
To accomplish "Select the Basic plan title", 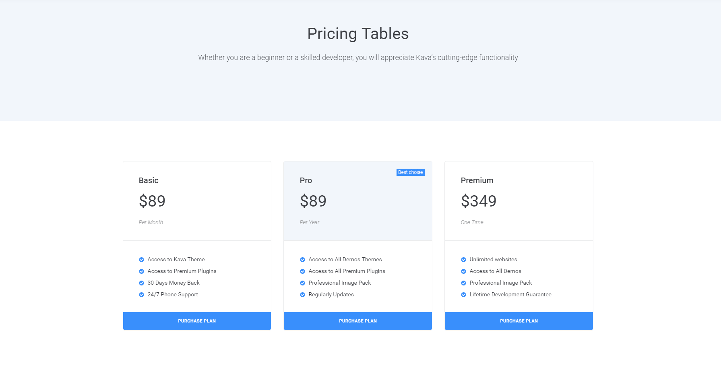I will [x=149, y=180].
